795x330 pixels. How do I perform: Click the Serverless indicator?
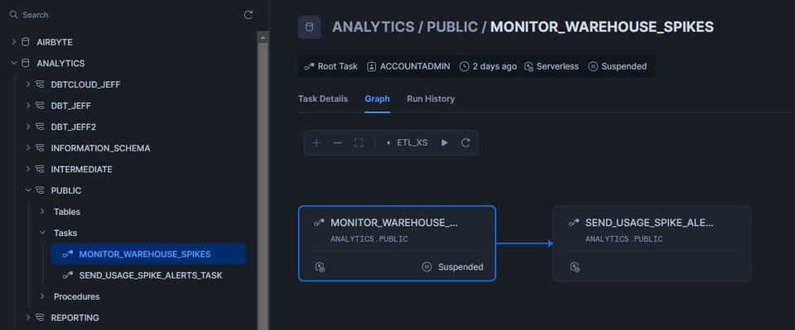pos(552,66)
